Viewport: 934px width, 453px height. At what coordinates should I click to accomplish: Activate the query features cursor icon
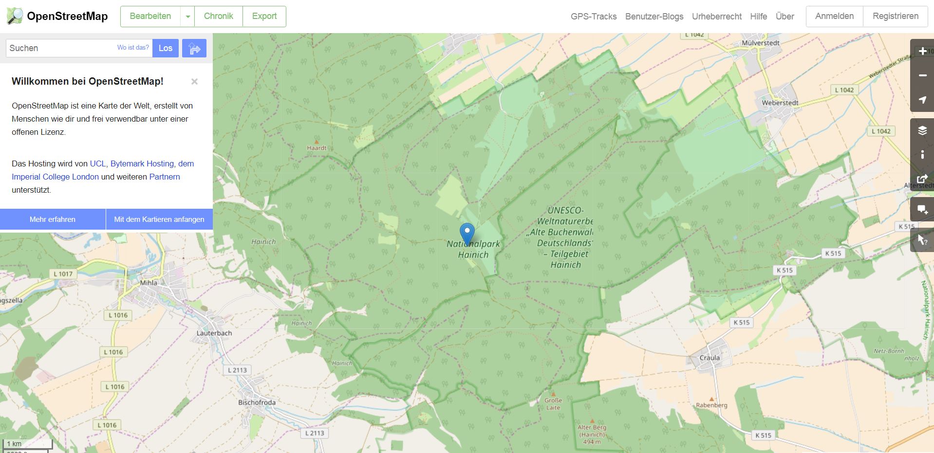pos(922,240)
